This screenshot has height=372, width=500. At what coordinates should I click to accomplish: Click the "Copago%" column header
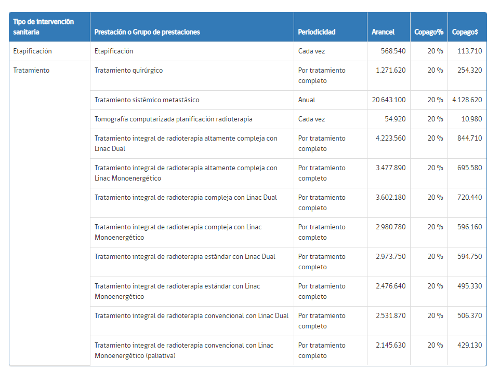coord(428,32)
